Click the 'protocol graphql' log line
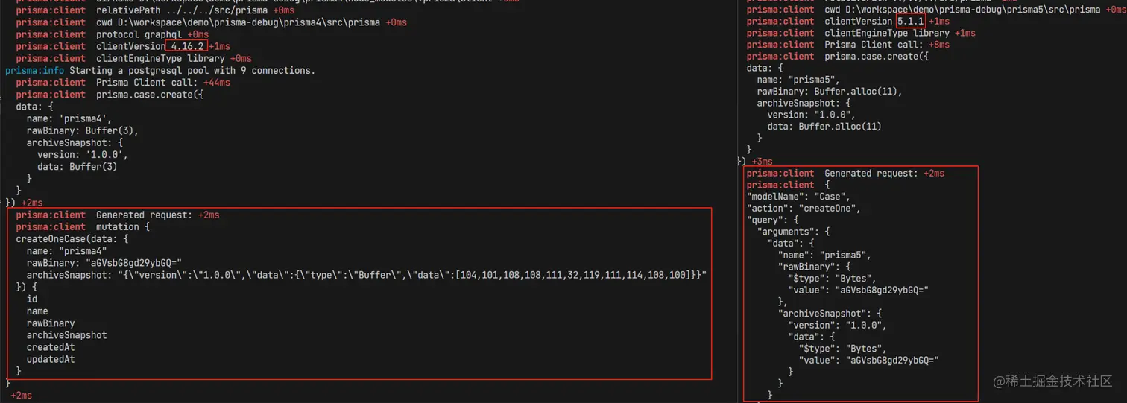The width and height of the screenshot is (1127, 403). point(113,34)
